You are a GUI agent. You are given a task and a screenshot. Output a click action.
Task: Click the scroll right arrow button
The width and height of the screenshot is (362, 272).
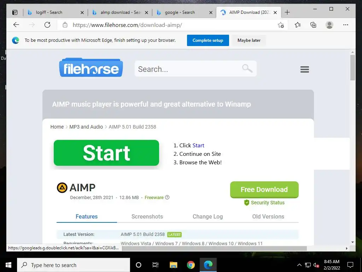click(346, 248)
